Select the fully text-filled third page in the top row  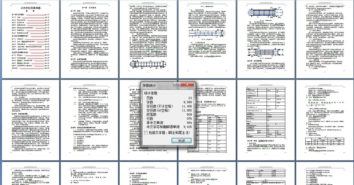pos(149,39)
